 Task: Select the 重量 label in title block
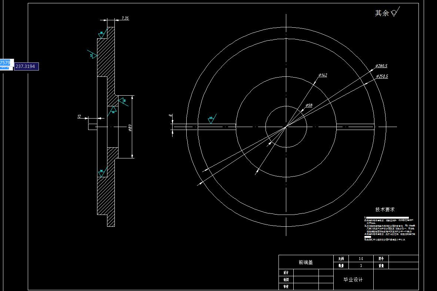point(381,266)
